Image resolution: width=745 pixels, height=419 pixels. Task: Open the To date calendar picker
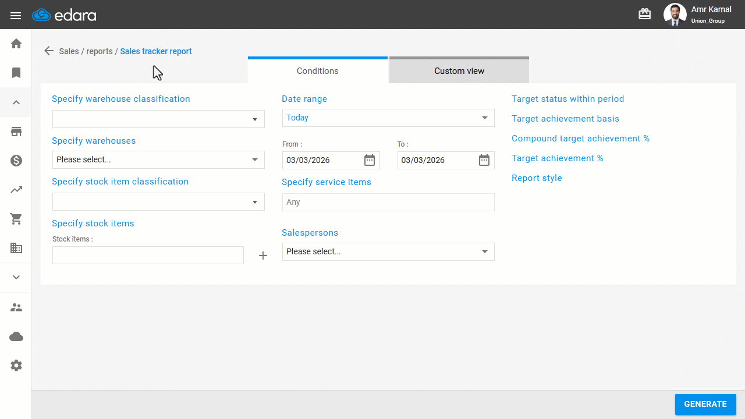point(484,160)
